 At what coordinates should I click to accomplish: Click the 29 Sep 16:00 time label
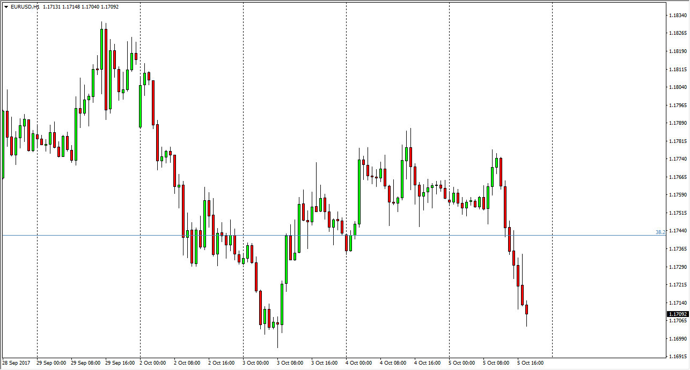click(x=119, y=363)
